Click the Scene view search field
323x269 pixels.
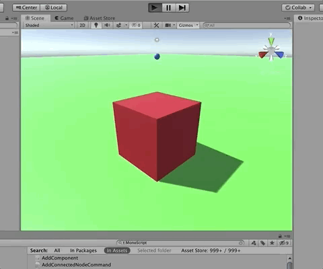pos(246,25)
